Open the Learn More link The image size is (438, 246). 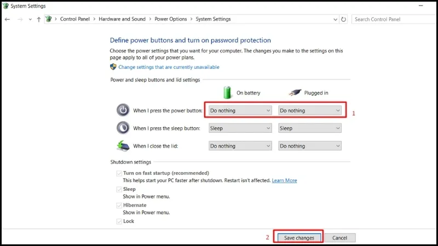click(284, 180)
